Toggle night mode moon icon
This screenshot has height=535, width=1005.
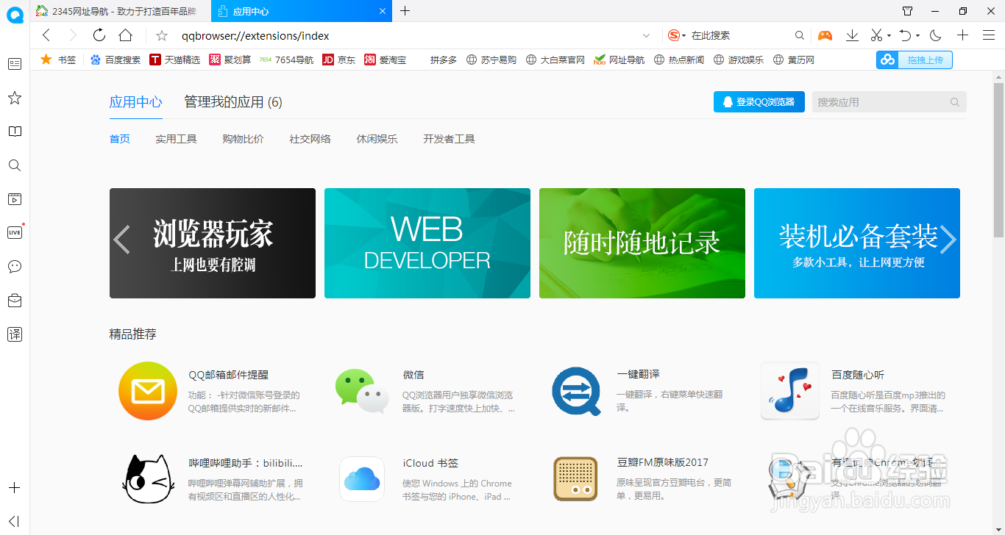point(936,35)
